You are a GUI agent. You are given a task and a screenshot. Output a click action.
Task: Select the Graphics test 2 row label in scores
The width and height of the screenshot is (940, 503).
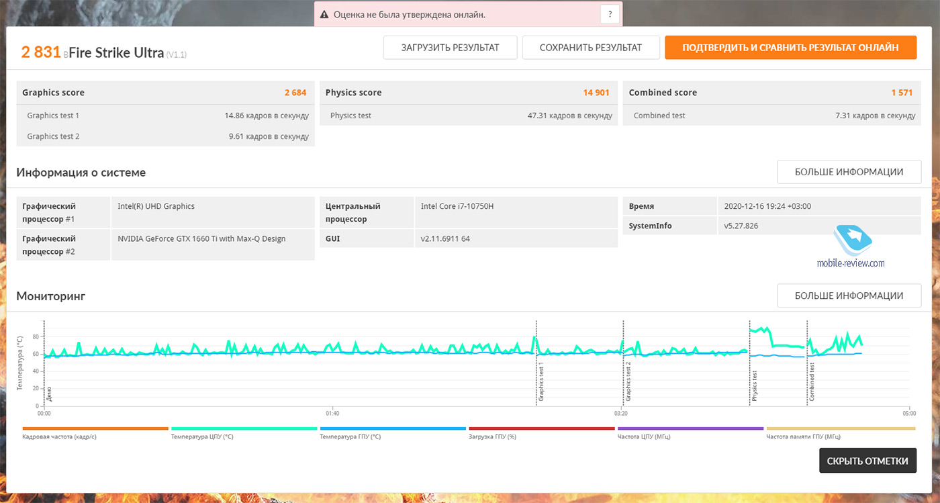tap(53, 136)
